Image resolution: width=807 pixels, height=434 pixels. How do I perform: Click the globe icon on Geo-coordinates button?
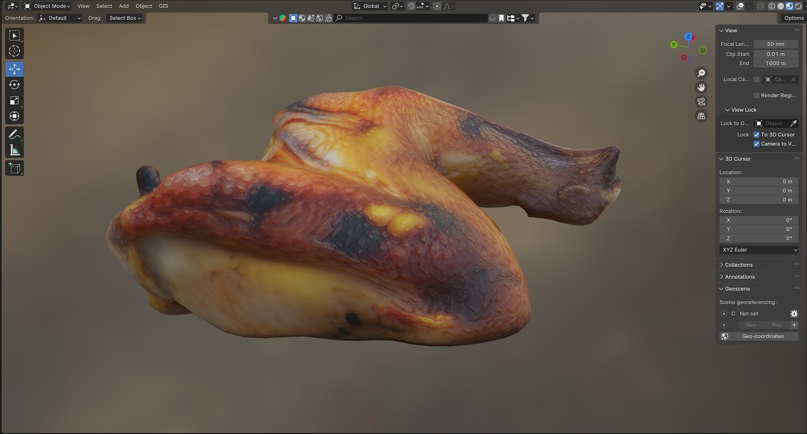[725, 336]
